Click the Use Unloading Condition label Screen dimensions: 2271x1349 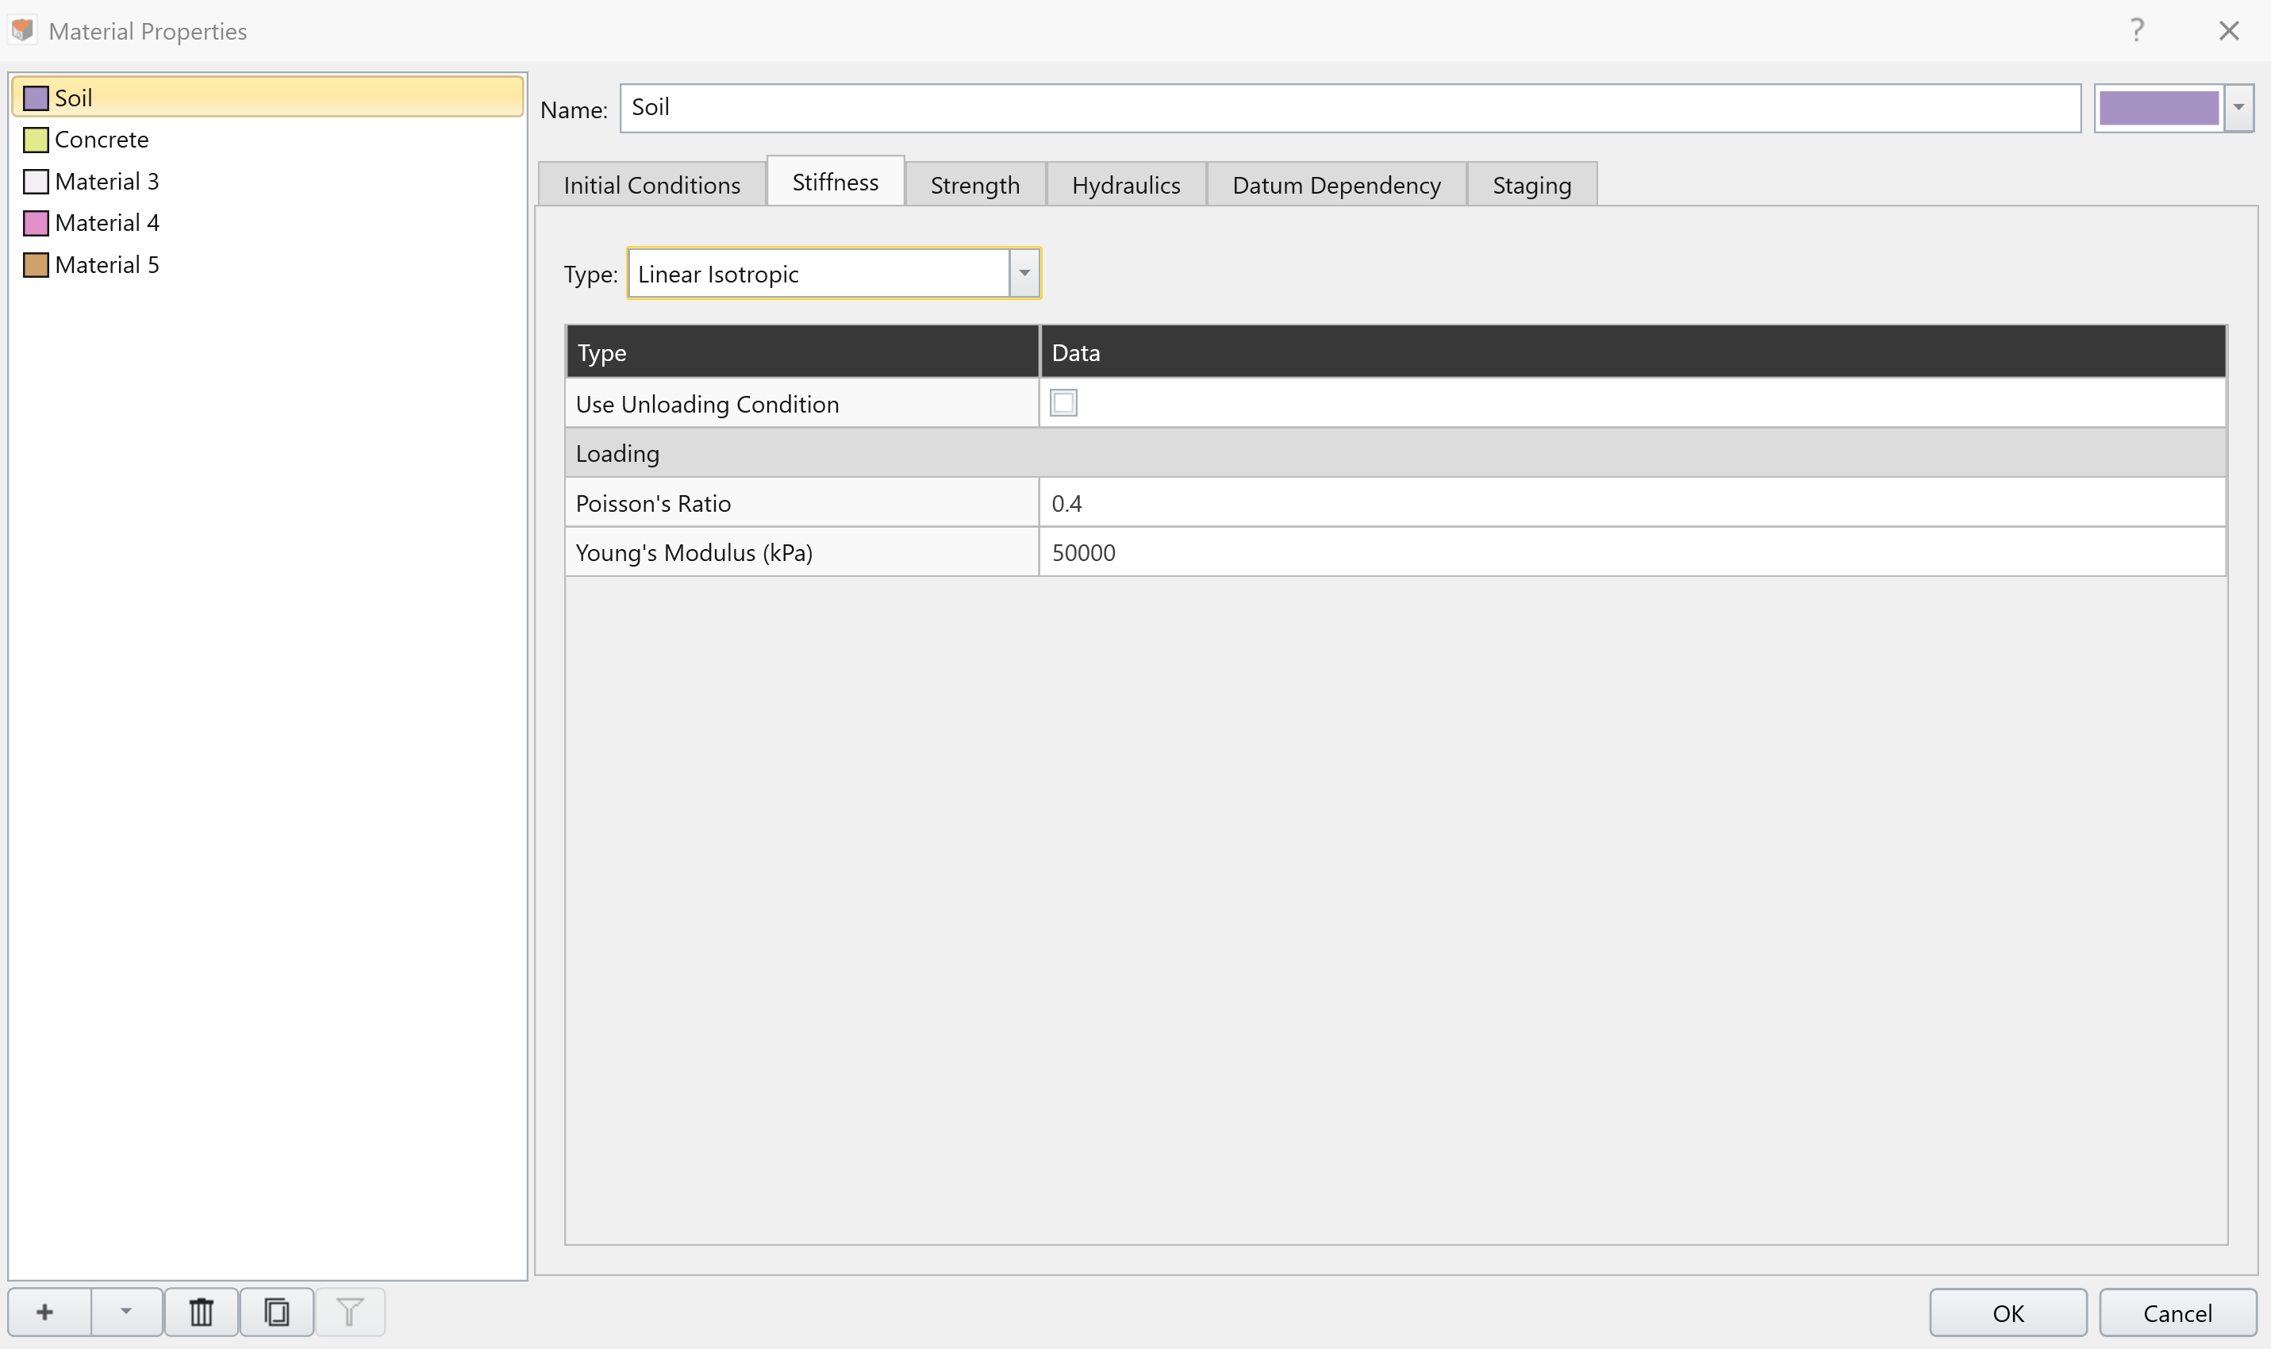[x=707, y=404]
